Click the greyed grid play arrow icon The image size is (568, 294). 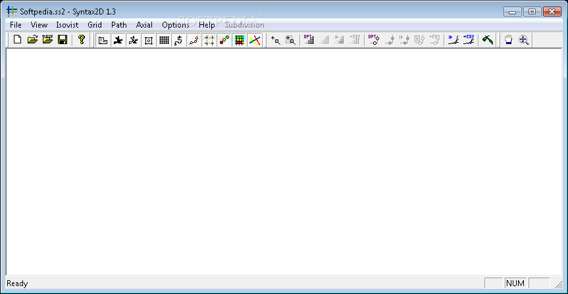point(340,39)
